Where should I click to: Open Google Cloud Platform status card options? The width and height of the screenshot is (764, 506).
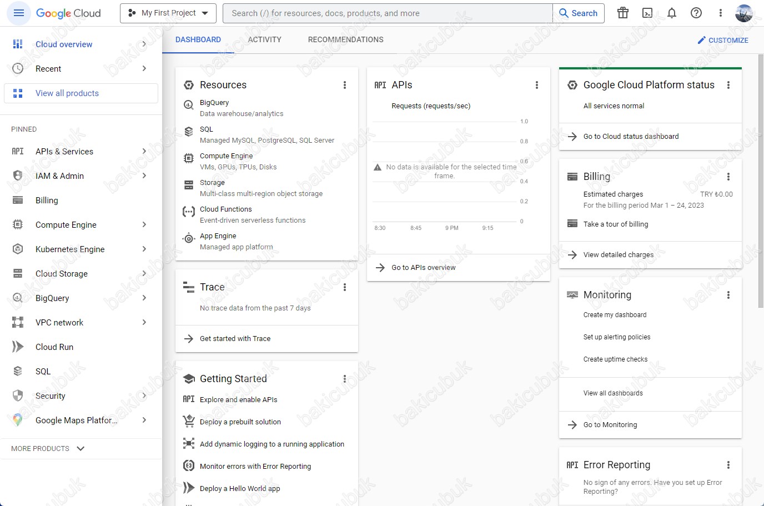click(x=728, y=85)
